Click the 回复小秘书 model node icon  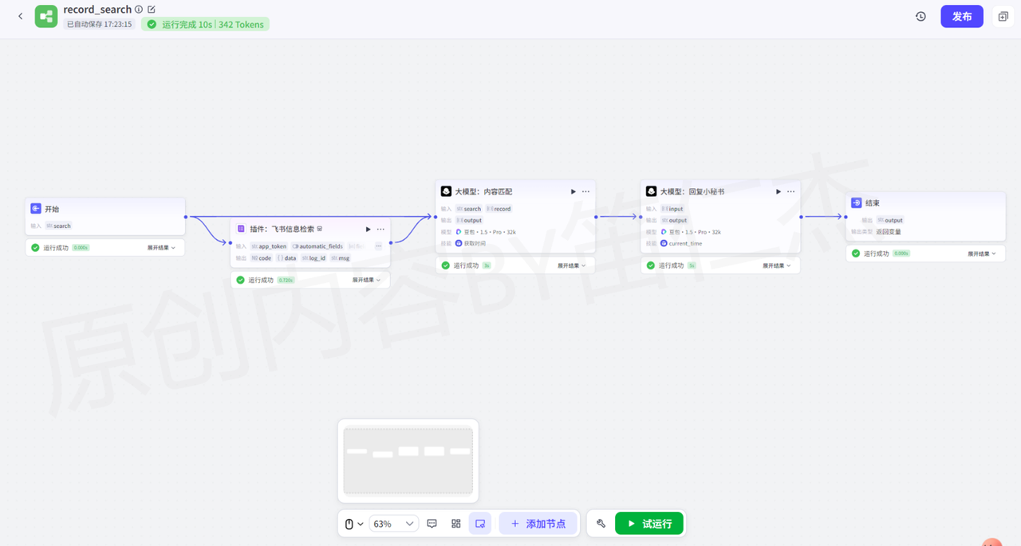(x=652, y=191)
